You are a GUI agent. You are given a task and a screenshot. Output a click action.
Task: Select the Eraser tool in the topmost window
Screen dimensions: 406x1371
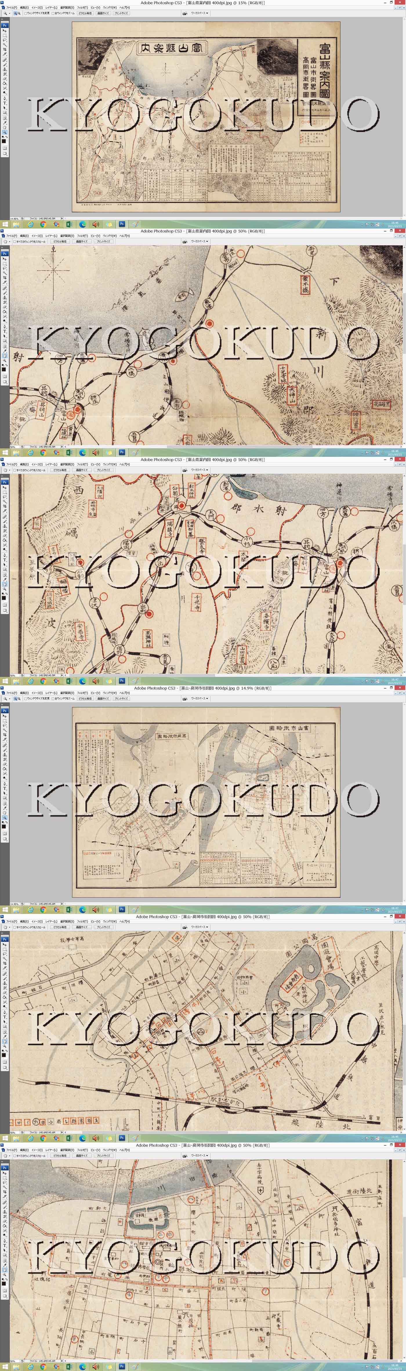(x=5, y=79)
